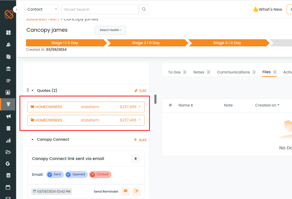The image size is (292, 199).
Task: Open the Select Health dropdown
Action: click(x=110, y=30)
